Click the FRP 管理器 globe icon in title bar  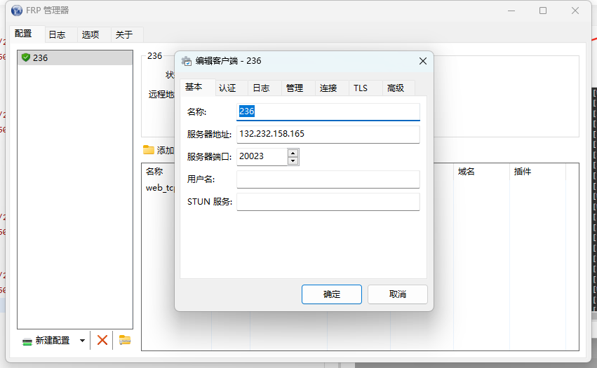tap(17, 11)
